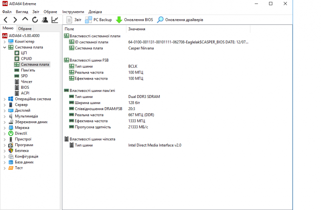Click the PC Backup toolbar button

point(98,20)
